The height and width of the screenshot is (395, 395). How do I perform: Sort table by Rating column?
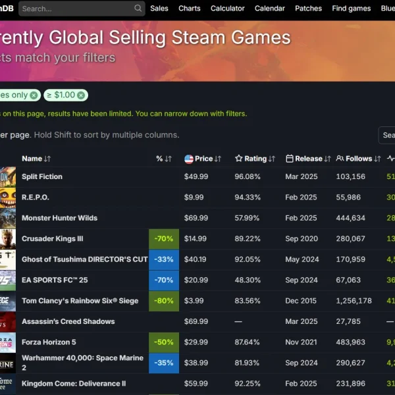click(260, 159)
